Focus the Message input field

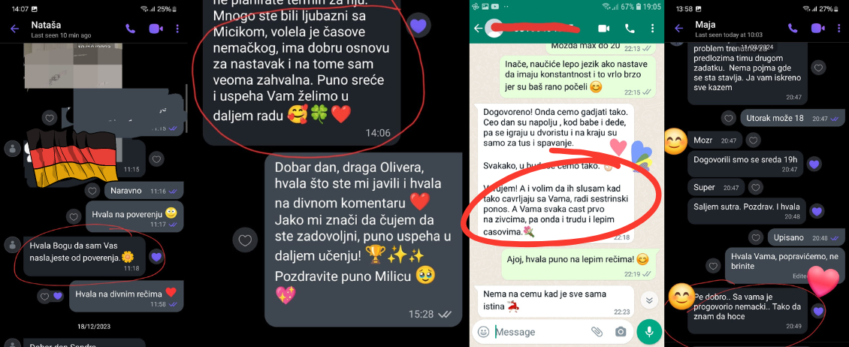[542, 331]
